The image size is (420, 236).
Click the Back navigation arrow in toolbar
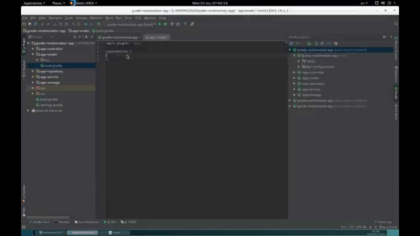(86, 24)
